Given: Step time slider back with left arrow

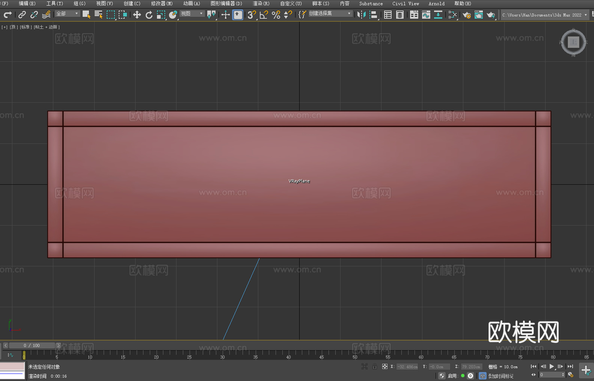Looking at the screenshot, I should [x=6, y=345].
